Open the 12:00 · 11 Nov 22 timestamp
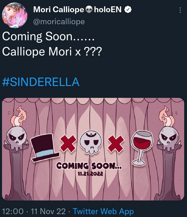Viewport: 187px width, 217px height. pos(34,211)
